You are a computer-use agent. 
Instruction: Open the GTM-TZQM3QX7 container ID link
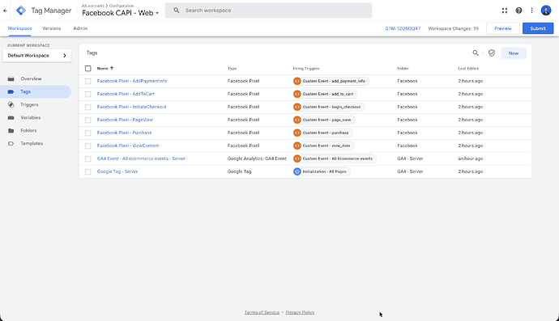click(403, 28)
